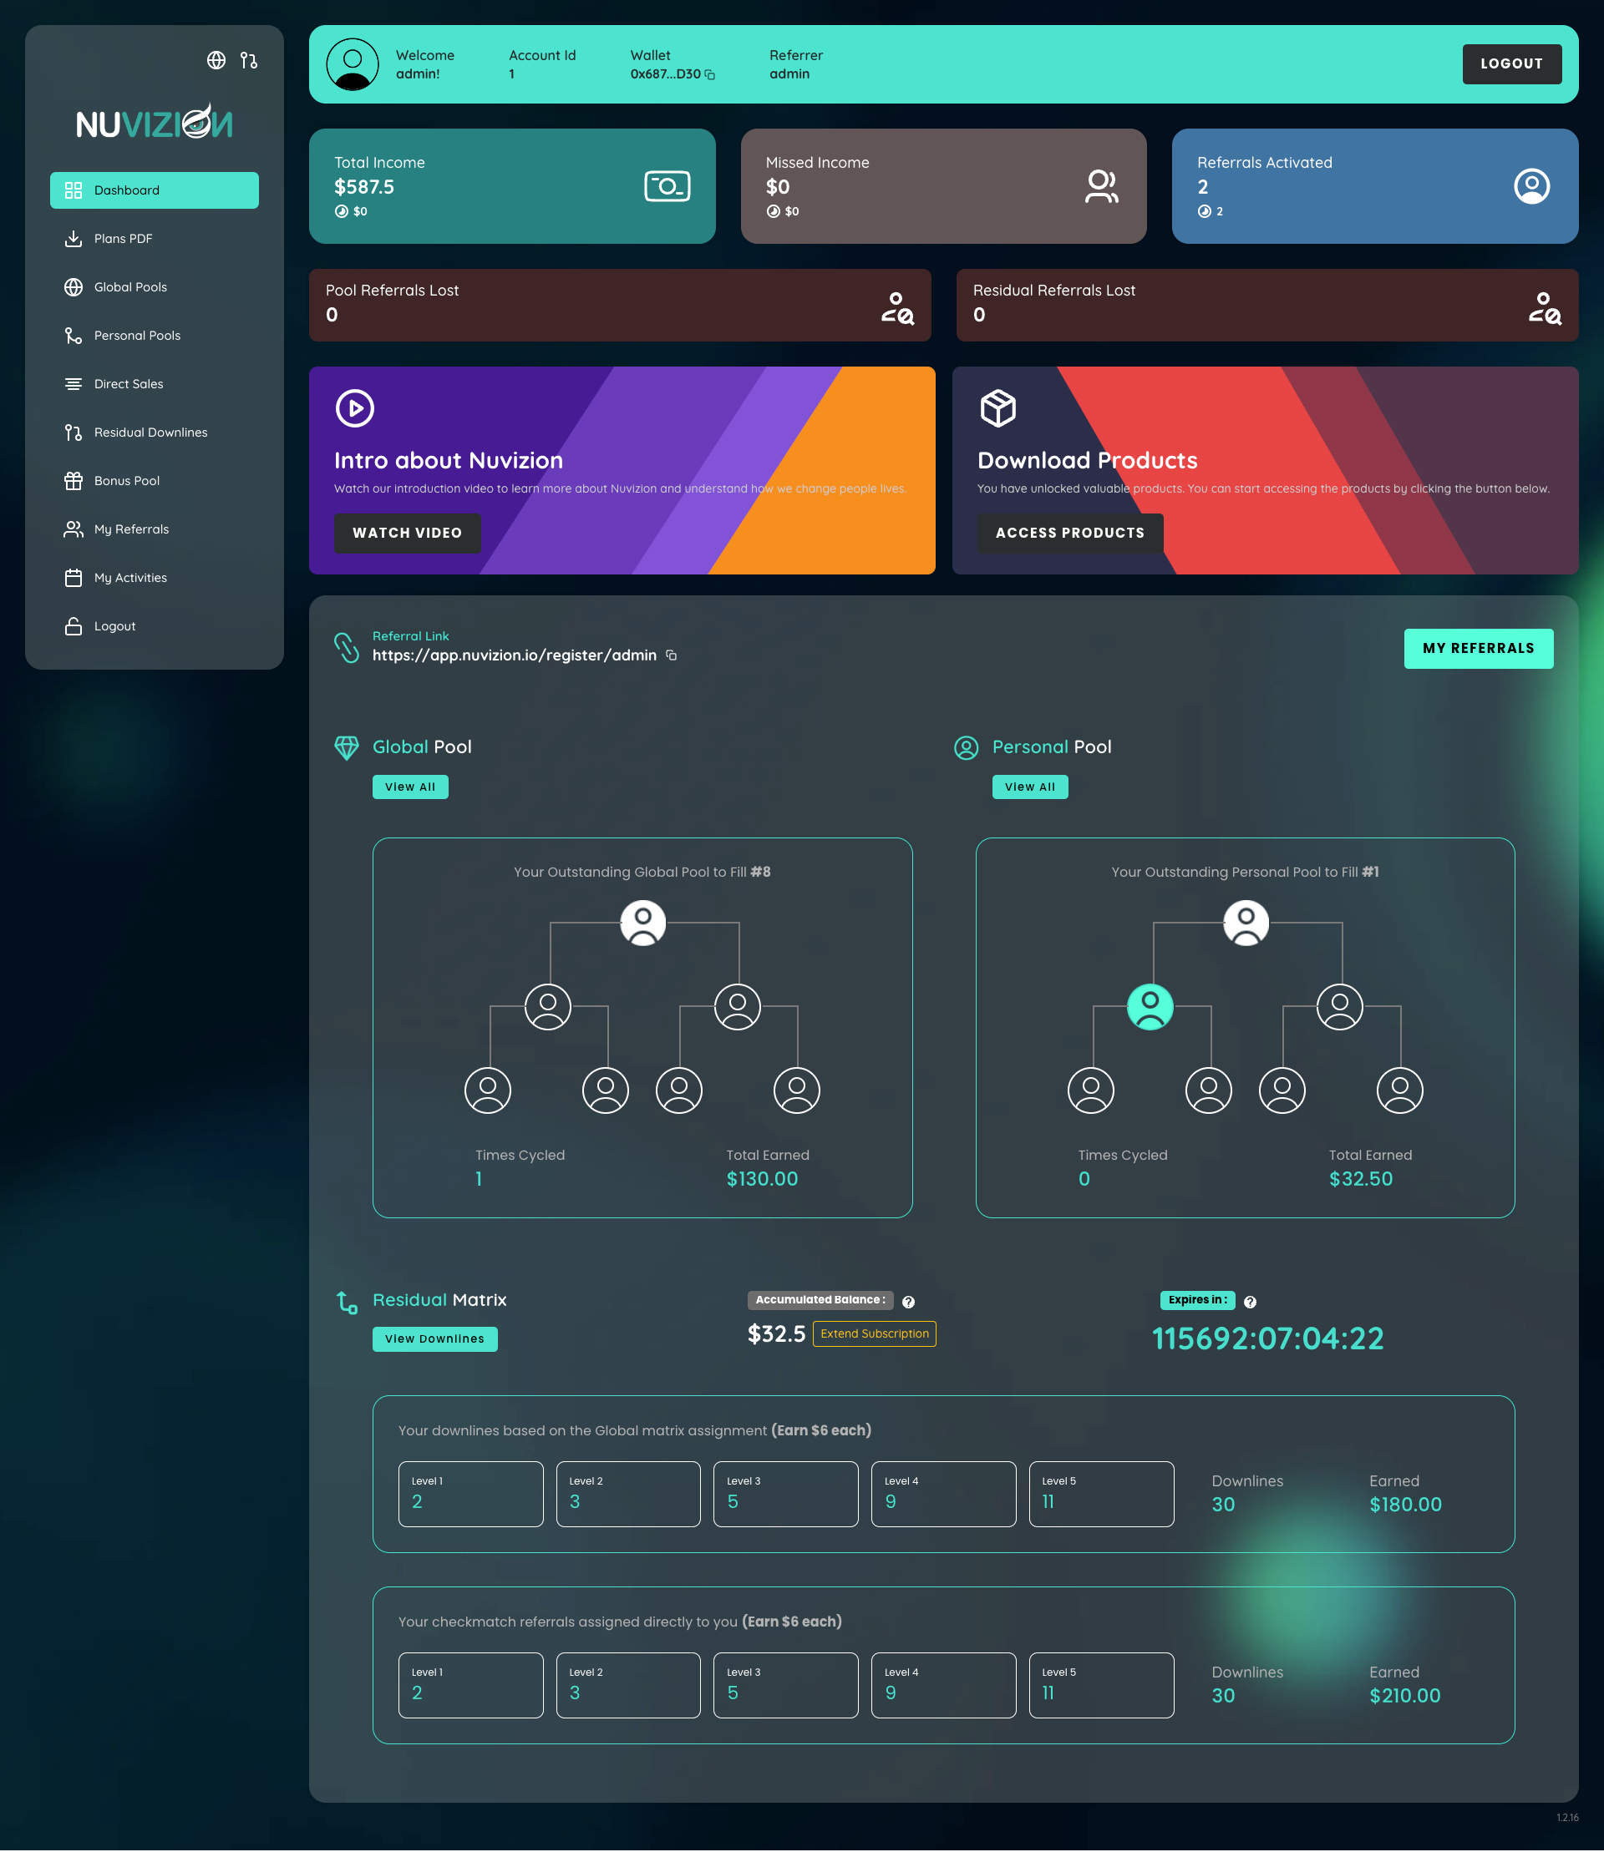Click the Missed Income users icon
1604x1852 pixels.
tap(1101, 185)
